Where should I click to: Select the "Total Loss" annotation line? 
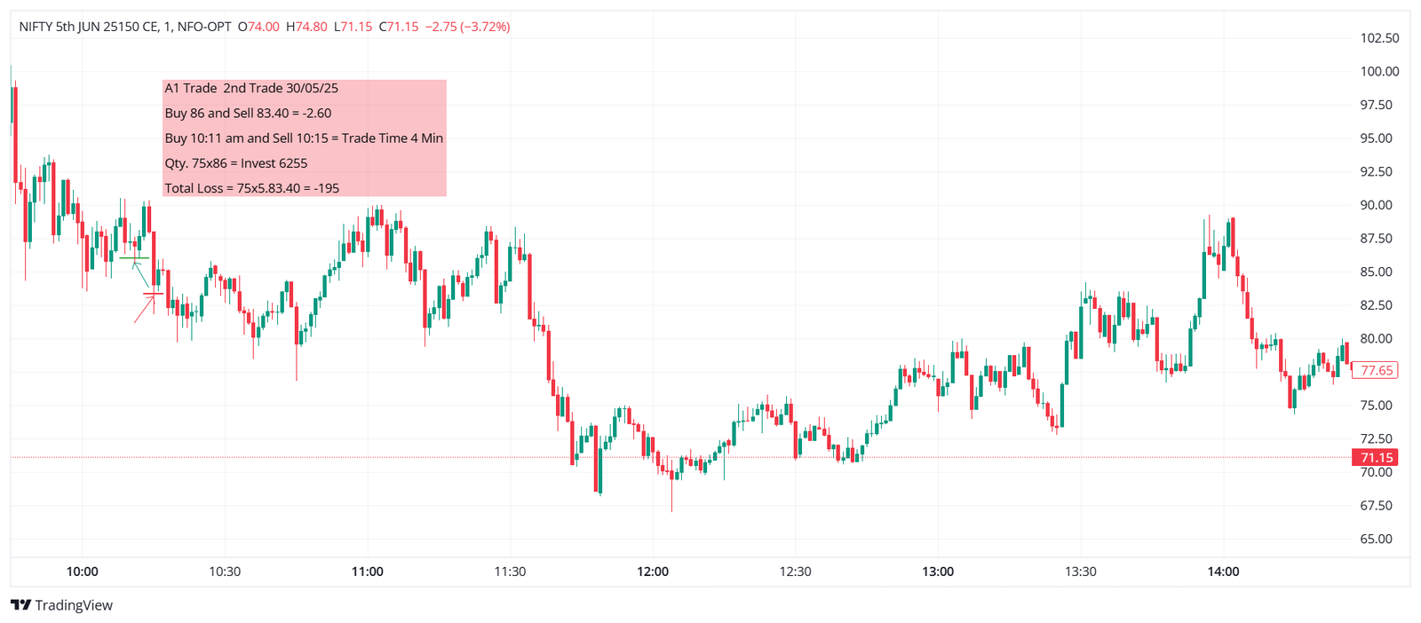point(252,188)
